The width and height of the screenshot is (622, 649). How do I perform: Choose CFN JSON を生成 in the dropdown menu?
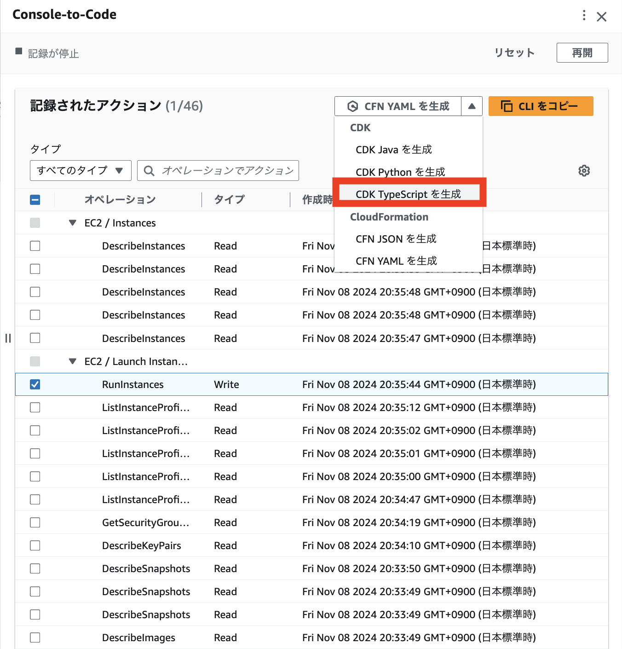coord(395,239)
